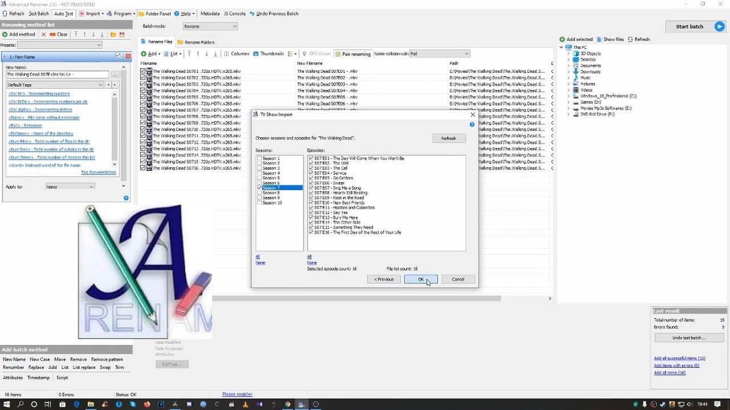
Task: Click the Clear methods eraser icon
Action: tap(52, 35)
